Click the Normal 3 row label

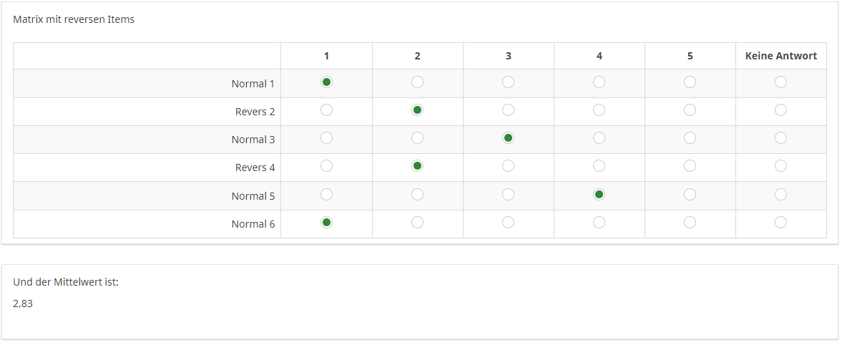[253, 140]
